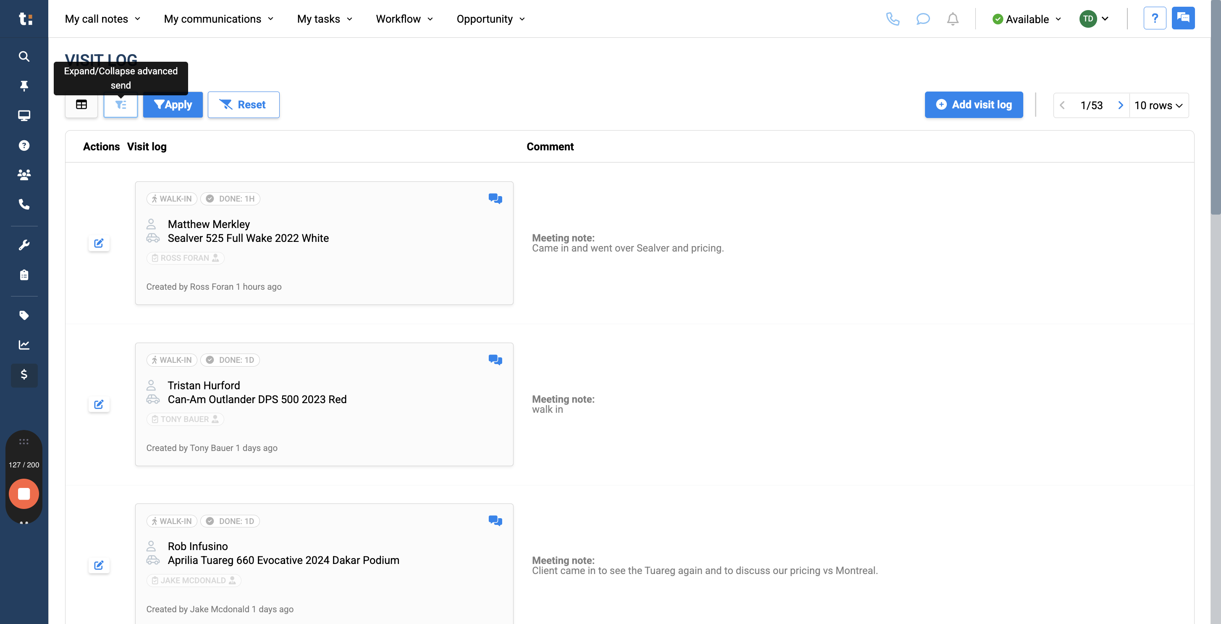Open the dollar sign sales icon

24,375
